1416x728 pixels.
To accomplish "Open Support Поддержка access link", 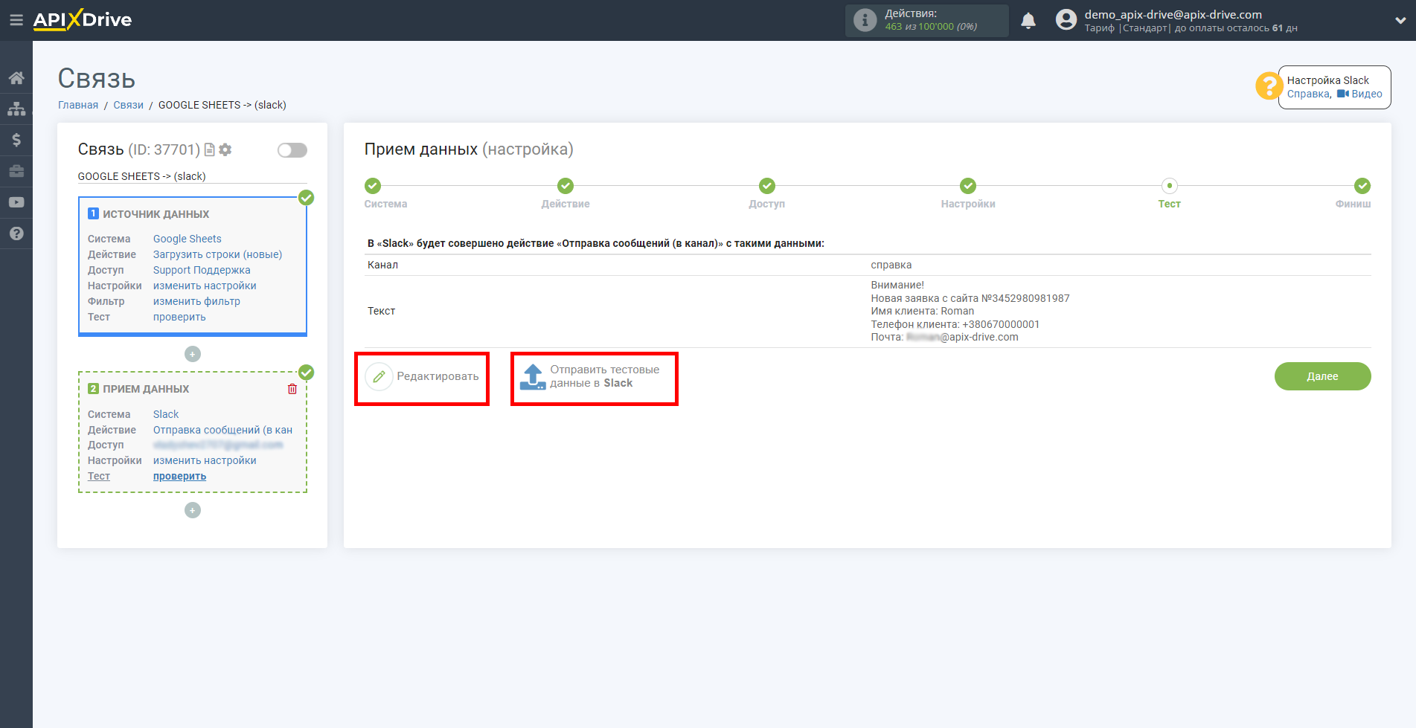I will click(x=202, y=270).
